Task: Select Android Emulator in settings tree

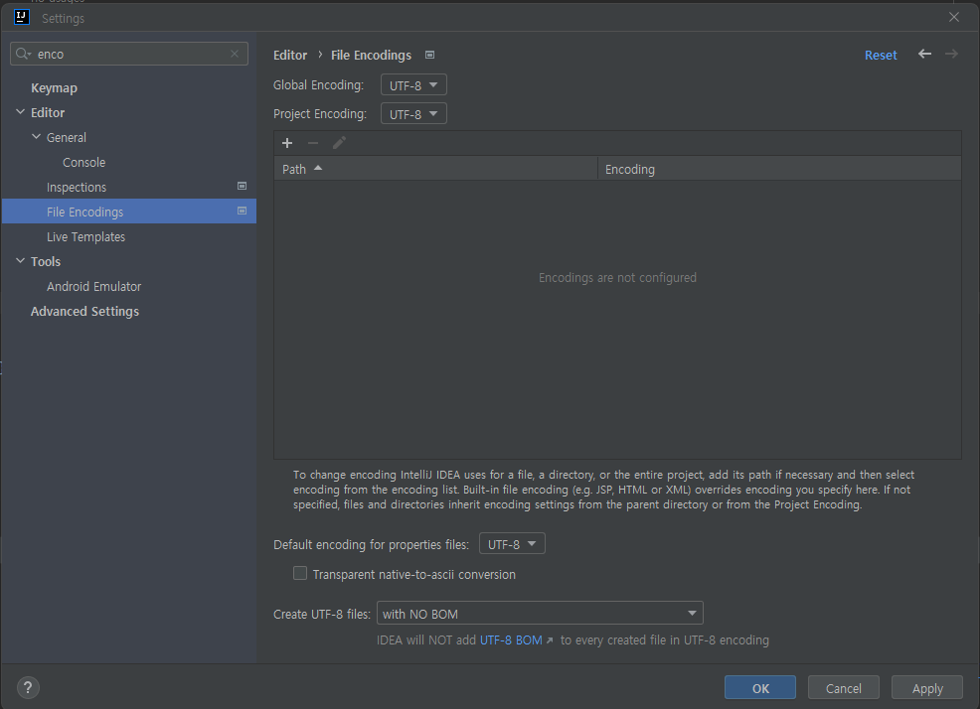Action: [x=93, y=286]
